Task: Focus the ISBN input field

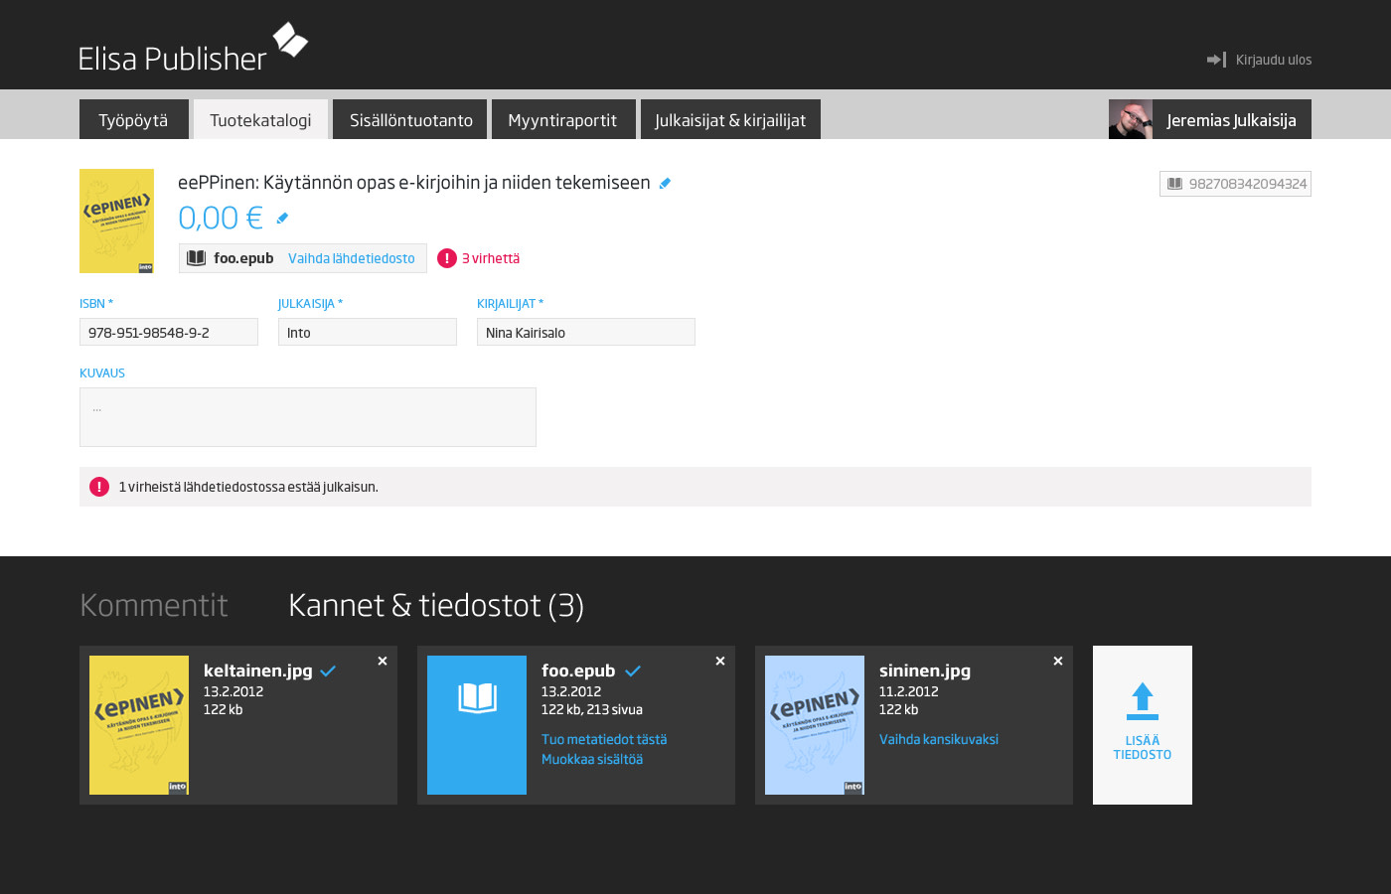Action: [x=169, y=332]
